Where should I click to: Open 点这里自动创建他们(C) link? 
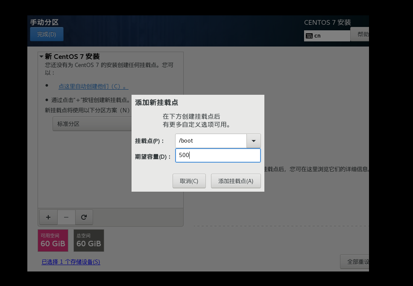93,86
